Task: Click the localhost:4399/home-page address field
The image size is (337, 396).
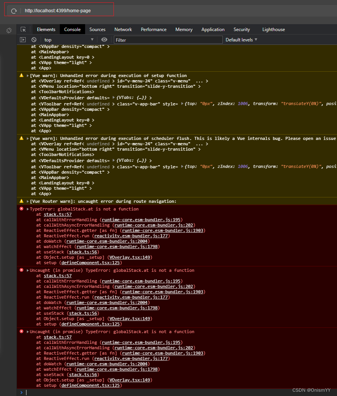Action: coord(58,11)
